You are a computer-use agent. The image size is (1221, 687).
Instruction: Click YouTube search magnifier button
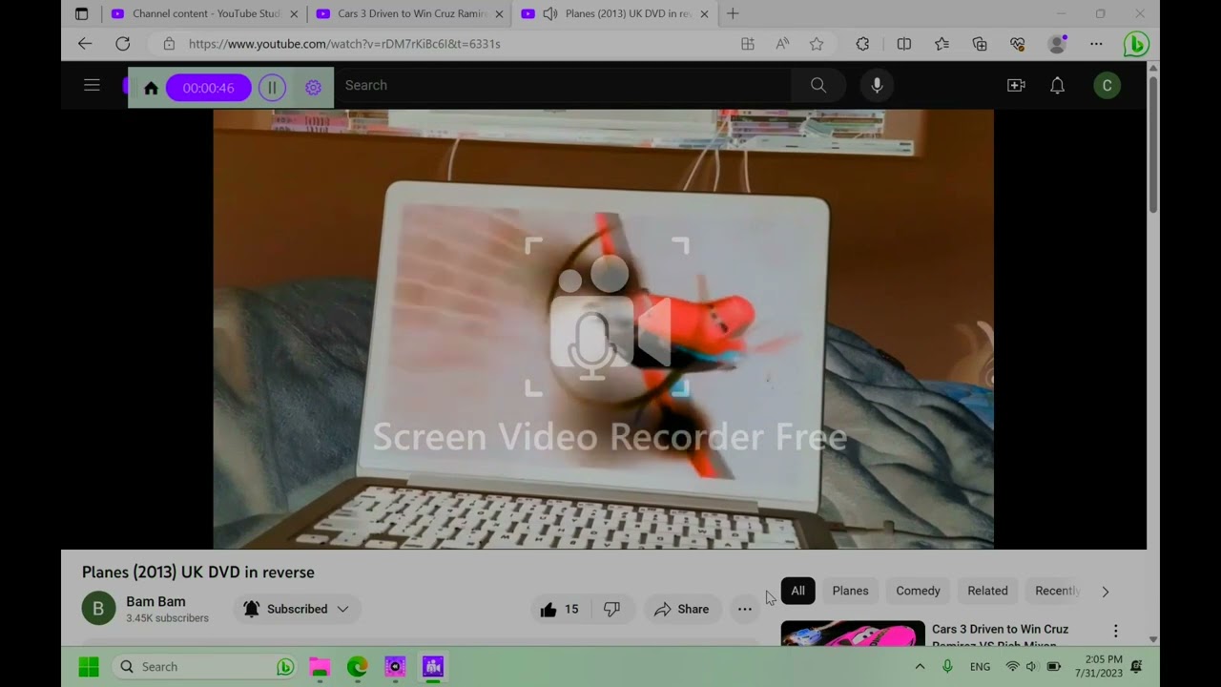[x=818, y=85]
